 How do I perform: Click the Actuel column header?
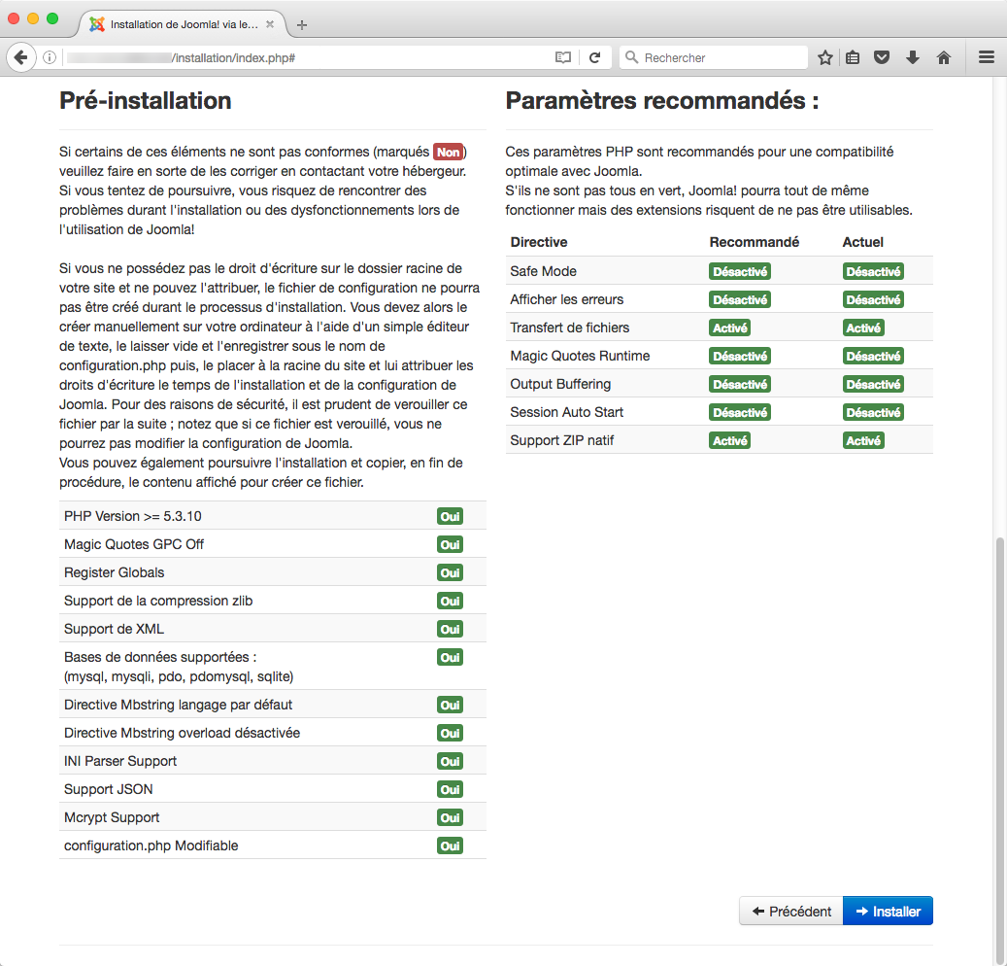click(862, 242)
